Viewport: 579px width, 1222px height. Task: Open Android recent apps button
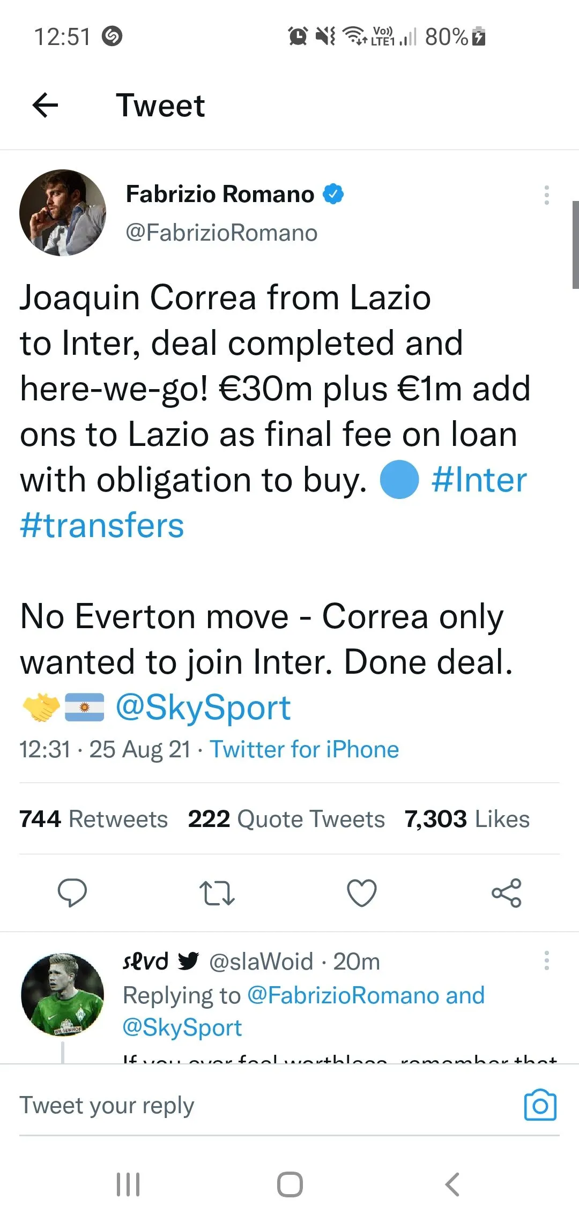128,1184
